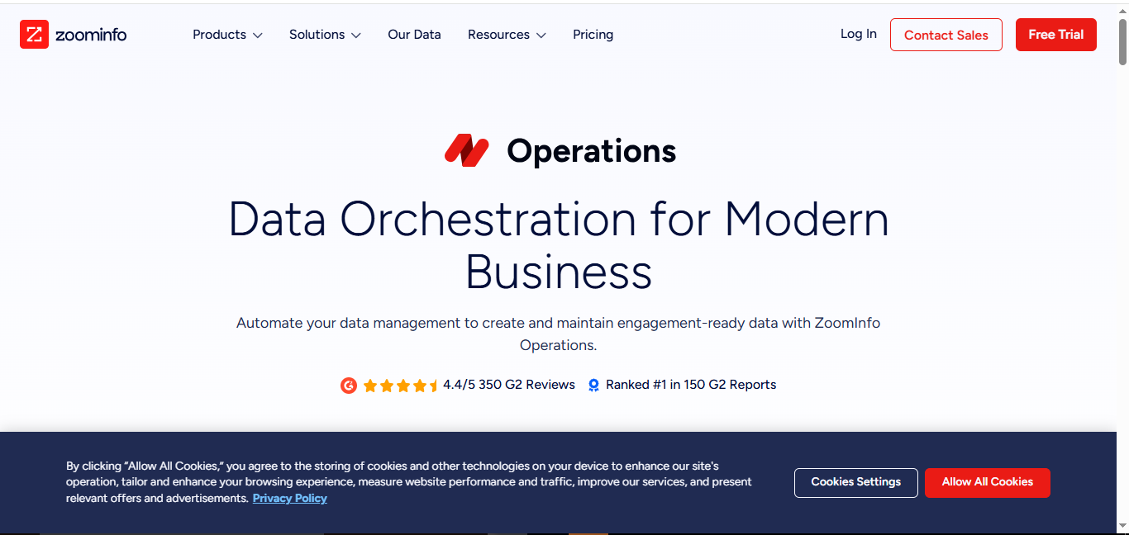
Task: Open the Privacy Policy link
Action: [289, 499]
